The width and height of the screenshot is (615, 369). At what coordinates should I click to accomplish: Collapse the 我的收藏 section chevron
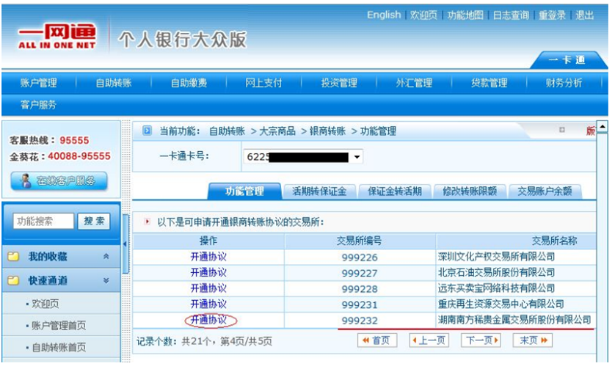pyautogui.click(x=106, y=257)
